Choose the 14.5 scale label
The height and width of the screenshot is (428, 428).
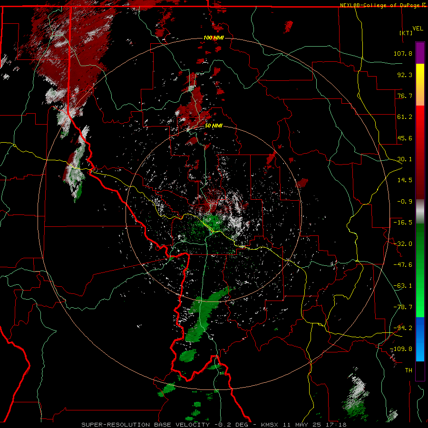405,180
